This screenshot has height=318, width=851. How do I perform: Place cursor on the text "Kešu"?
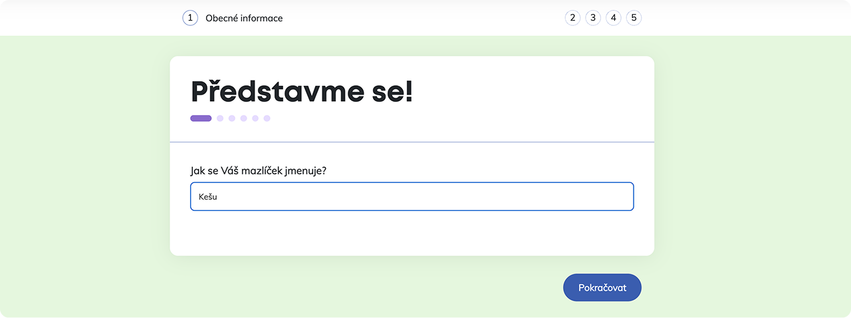coord(208,197)
